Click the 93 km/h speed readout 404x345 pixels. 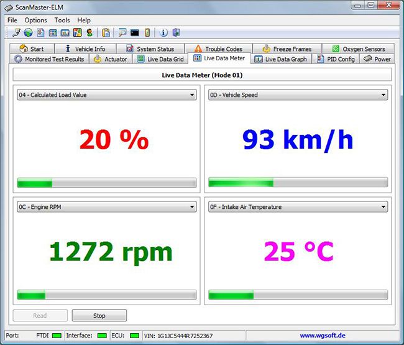298,140
